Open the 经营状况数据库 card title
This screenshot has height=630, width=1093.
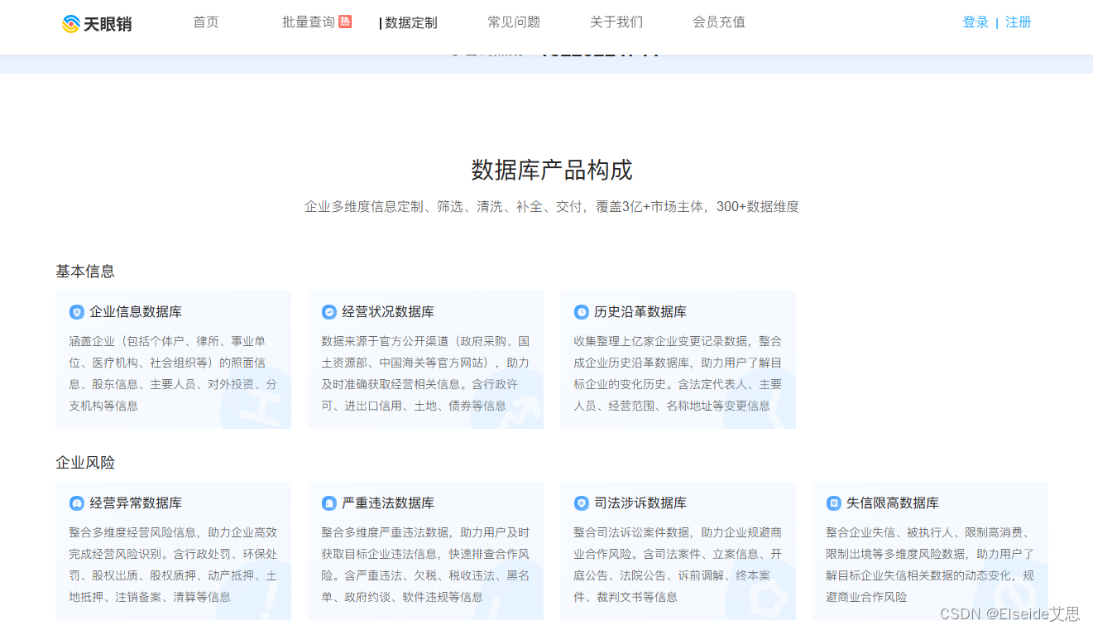click(388, 312)
